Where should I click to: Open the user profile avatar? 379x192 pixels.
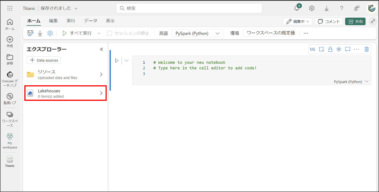point(371,8)
